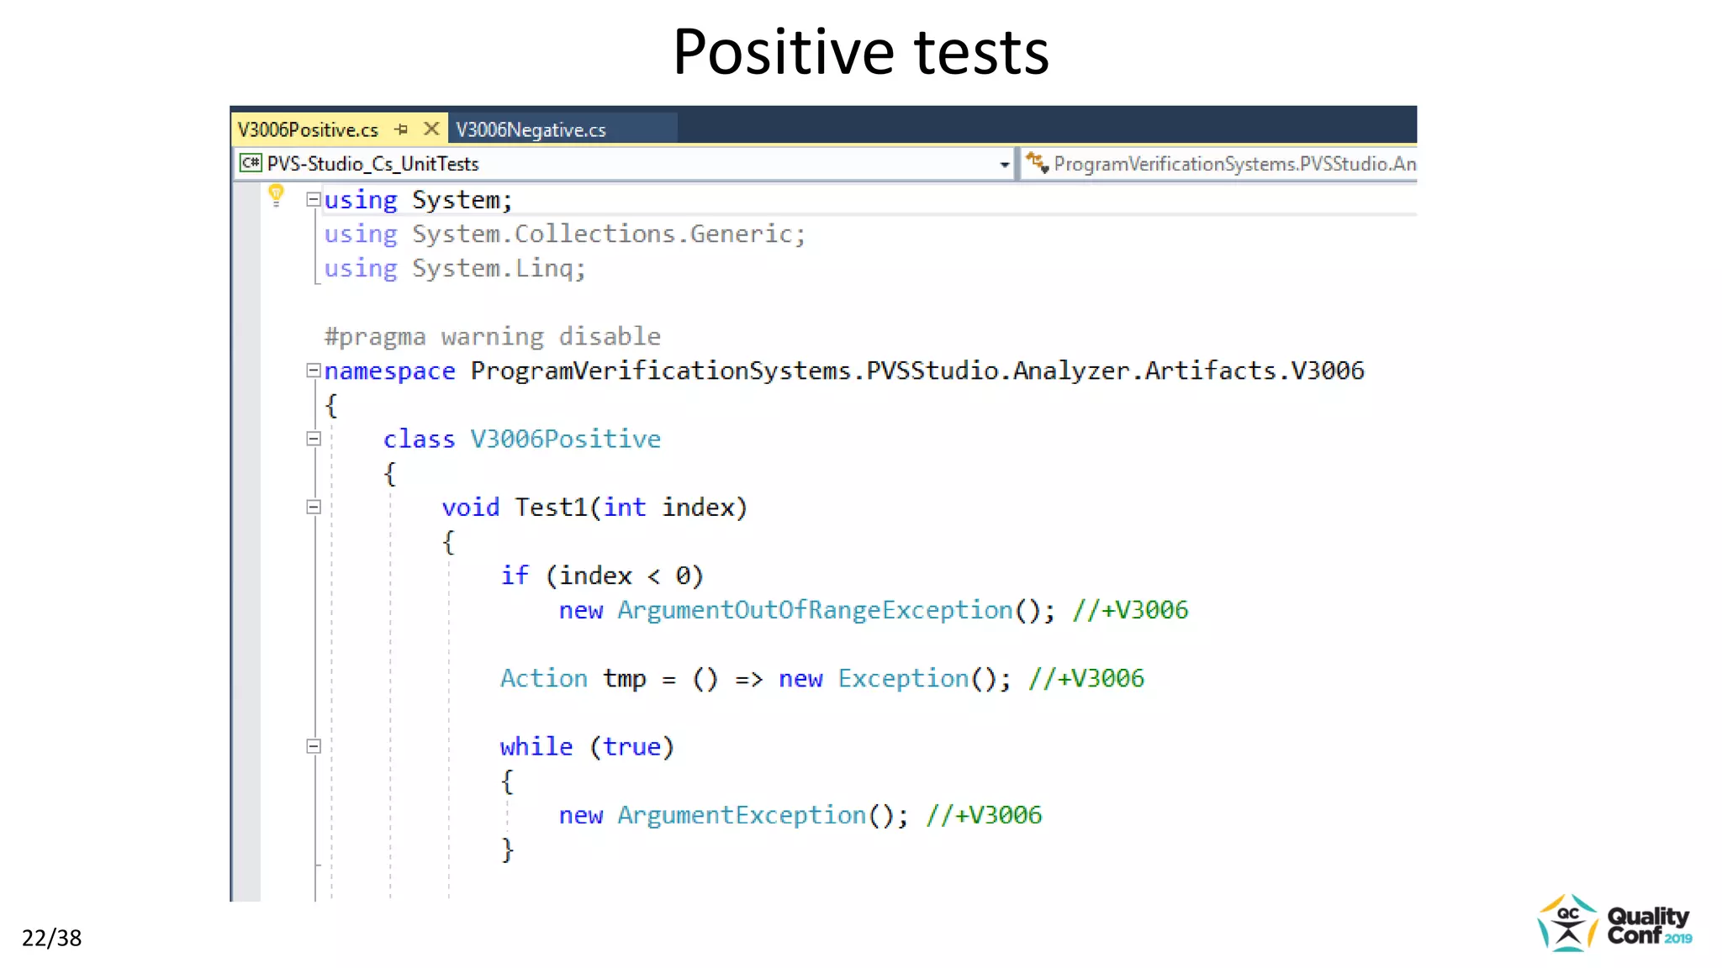This screenshot has width=1722, height=968.
Task: Close the V3006Positive.cs tab
Action: point(431,129)
